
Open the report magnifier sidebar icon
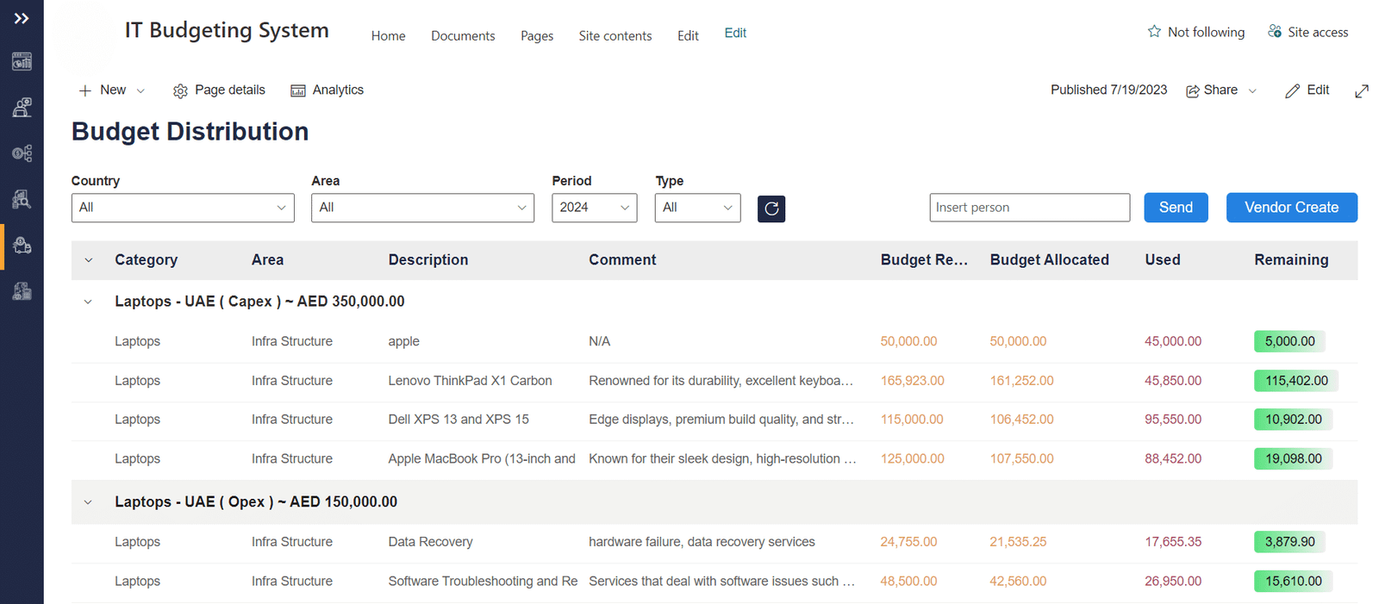[x=22, y=199]
